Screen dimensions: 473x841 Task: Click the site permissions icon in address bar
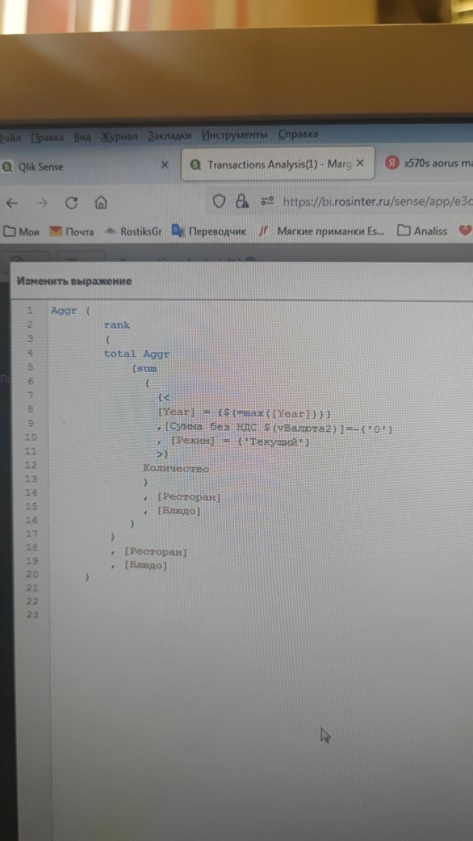(x=267, y=201)
